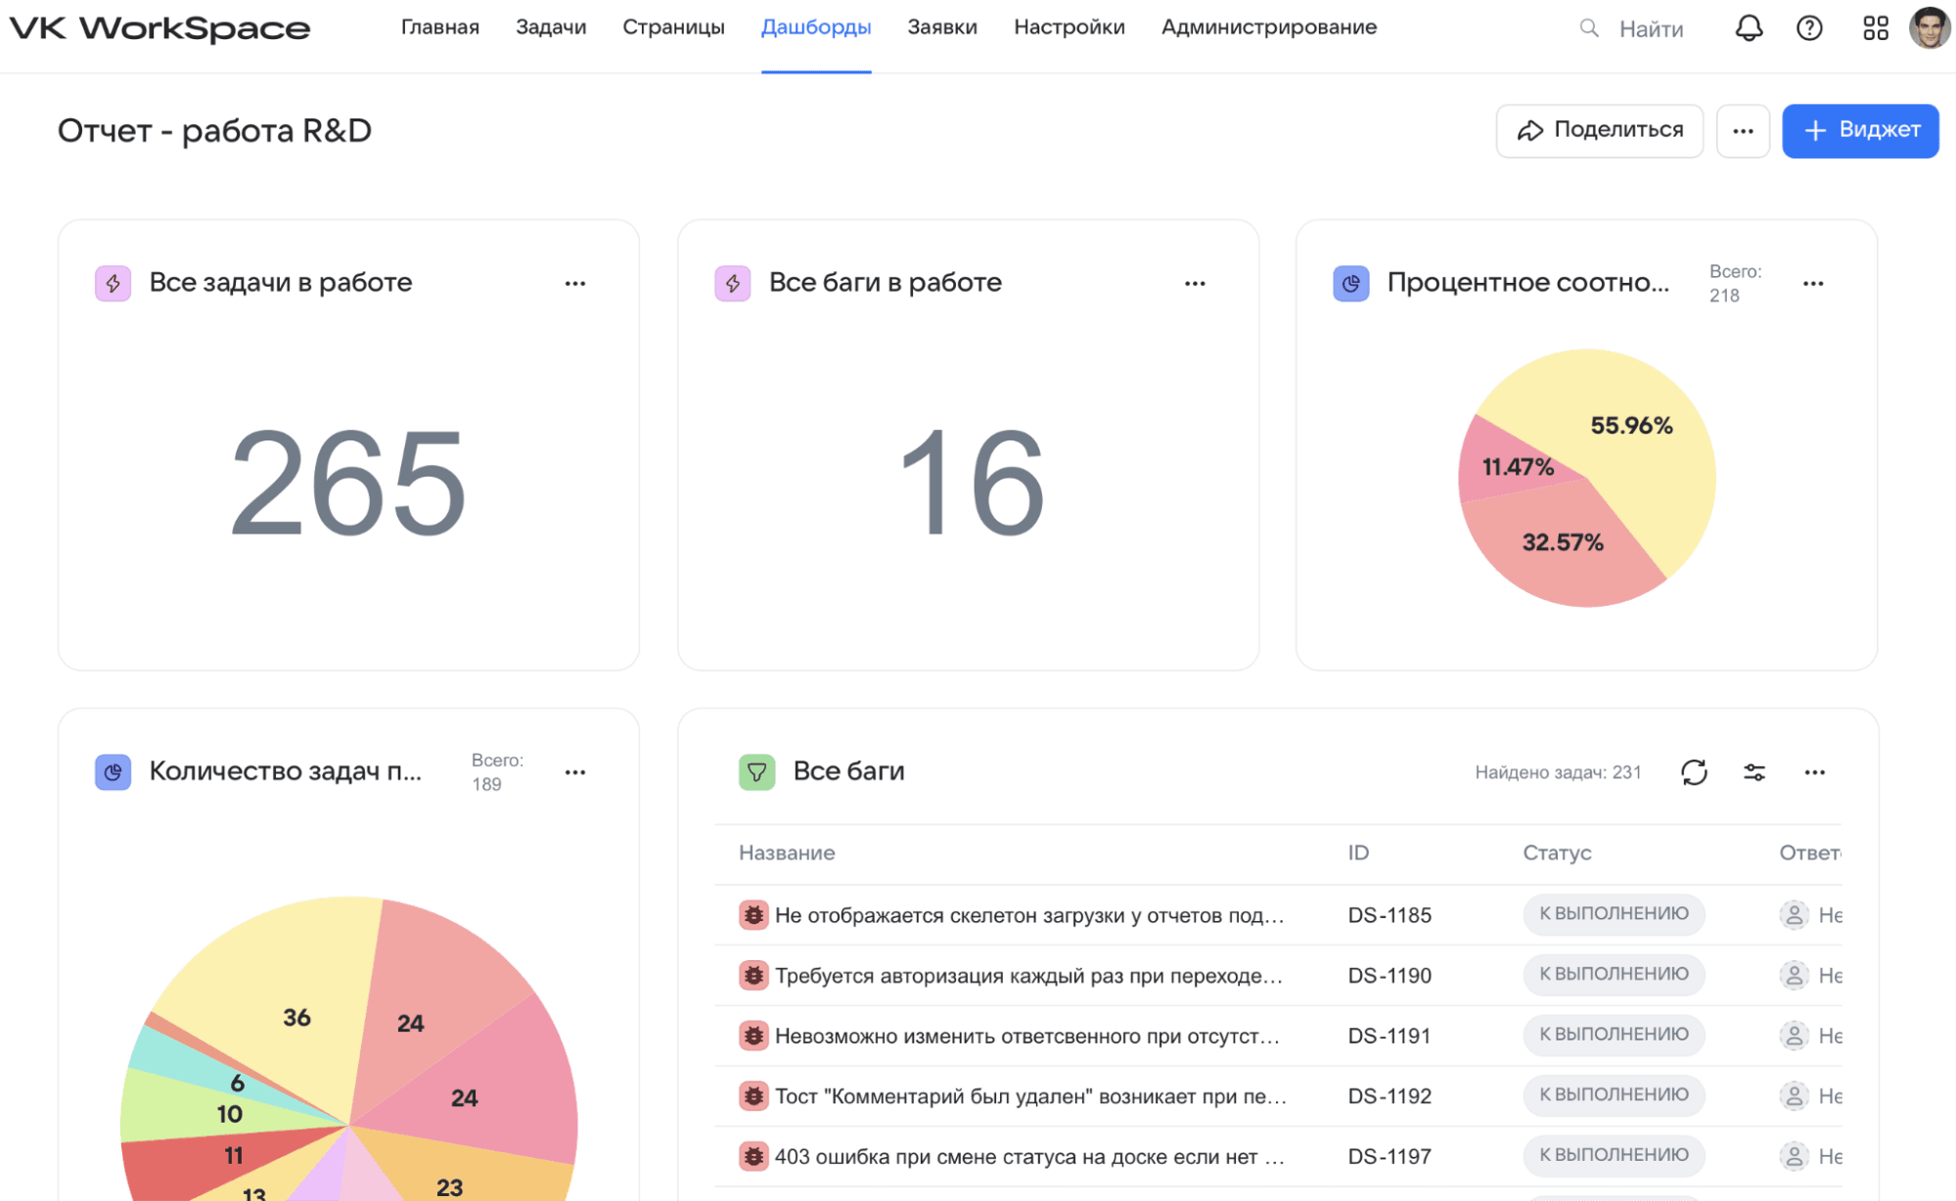Click assignee avatar in DS-1185 row
This screenshot has height=1201, width=1956.
click(1794, 915)
